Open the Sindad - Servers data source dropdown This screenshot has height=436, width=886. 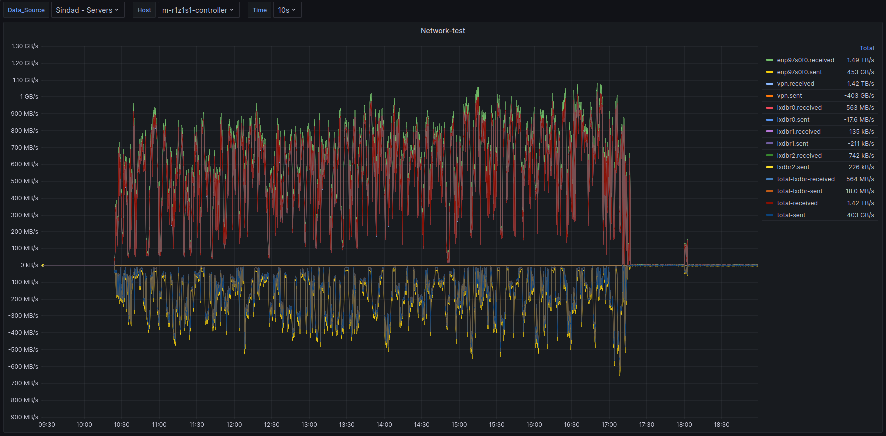point(87,10)
